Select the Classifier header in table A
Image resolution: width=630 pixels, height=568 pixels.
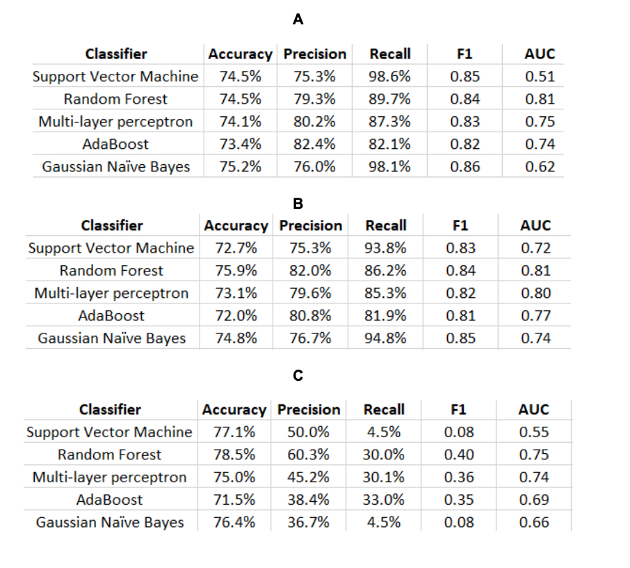coord(116,54)
